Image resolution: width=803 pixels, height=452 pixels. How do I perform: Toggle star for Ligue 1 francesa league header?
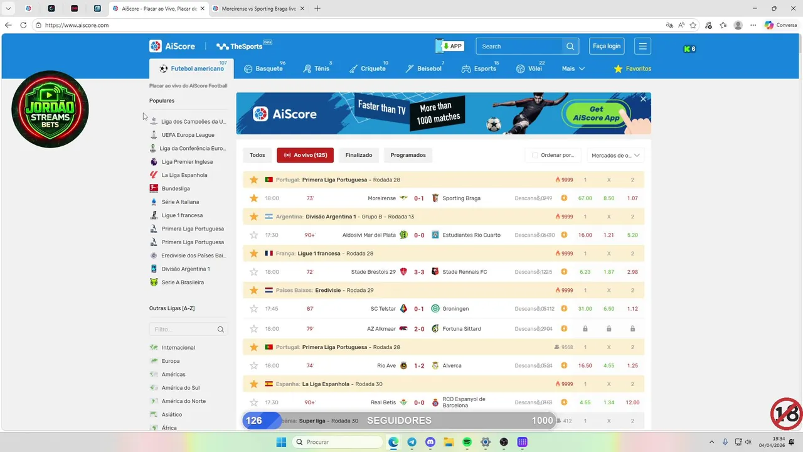click(x=253, y=253)
